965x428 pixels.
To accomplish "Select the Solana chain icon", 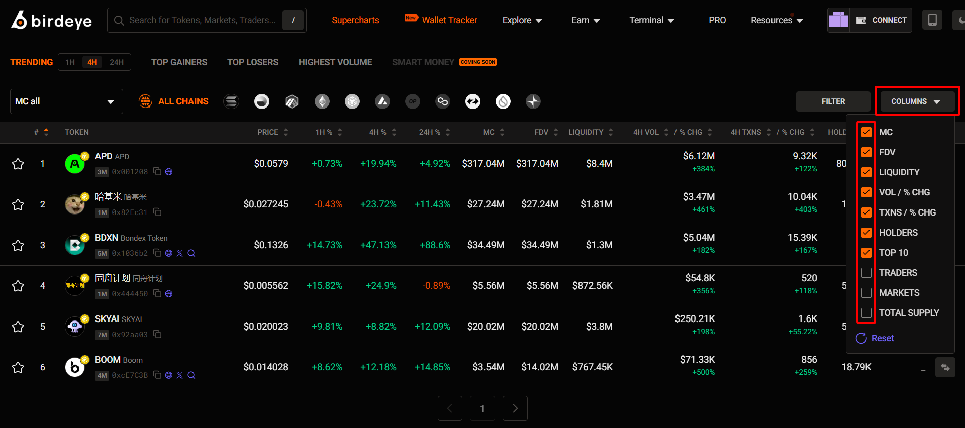I will (231, 101).
